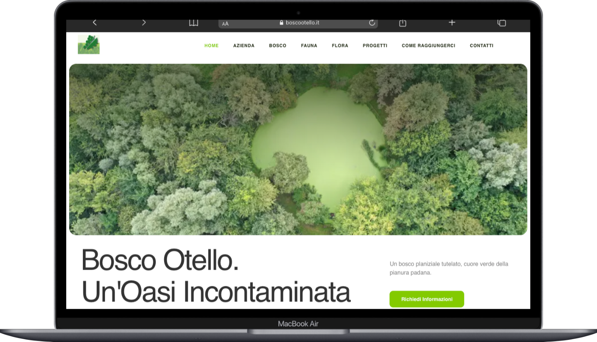Click the forward navigation arrow

point(144,22)
